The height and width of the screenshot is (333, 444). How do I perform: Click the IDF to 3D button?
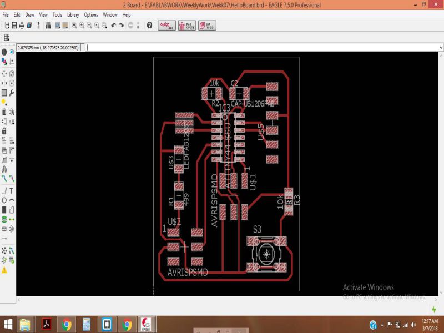click(x=206, y=25)
